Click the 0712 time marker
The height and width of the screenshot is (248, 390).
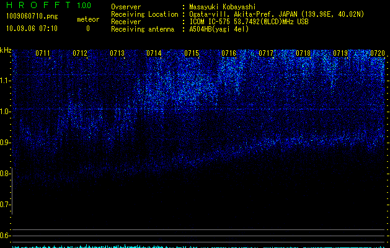[x=80, y=53]
